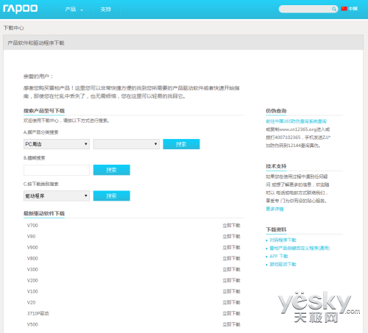Open the China 365 anti-counterfeit query link

pos(296,121)
